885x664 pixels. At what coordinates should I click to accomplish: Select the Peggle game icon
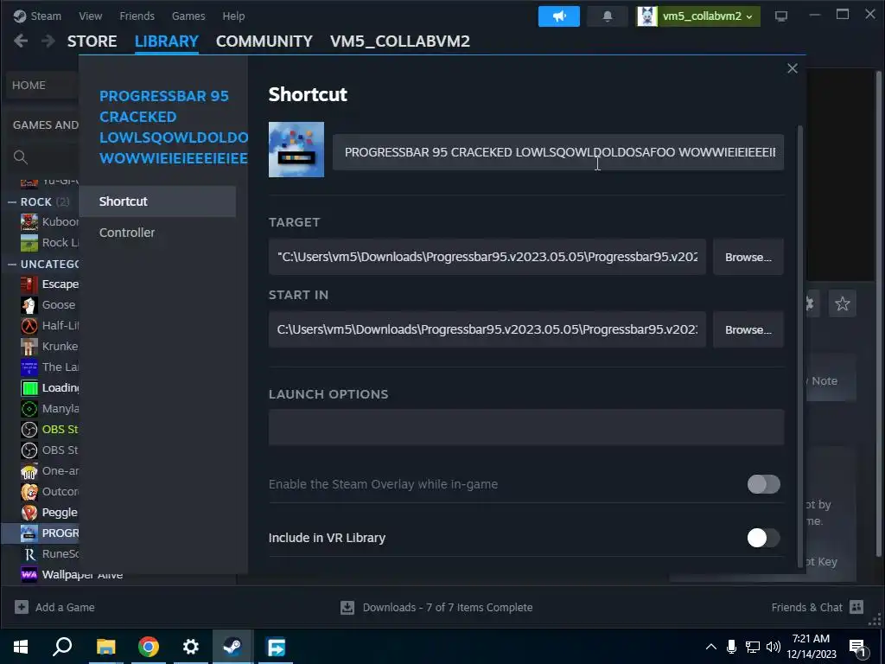click(29, 513)
